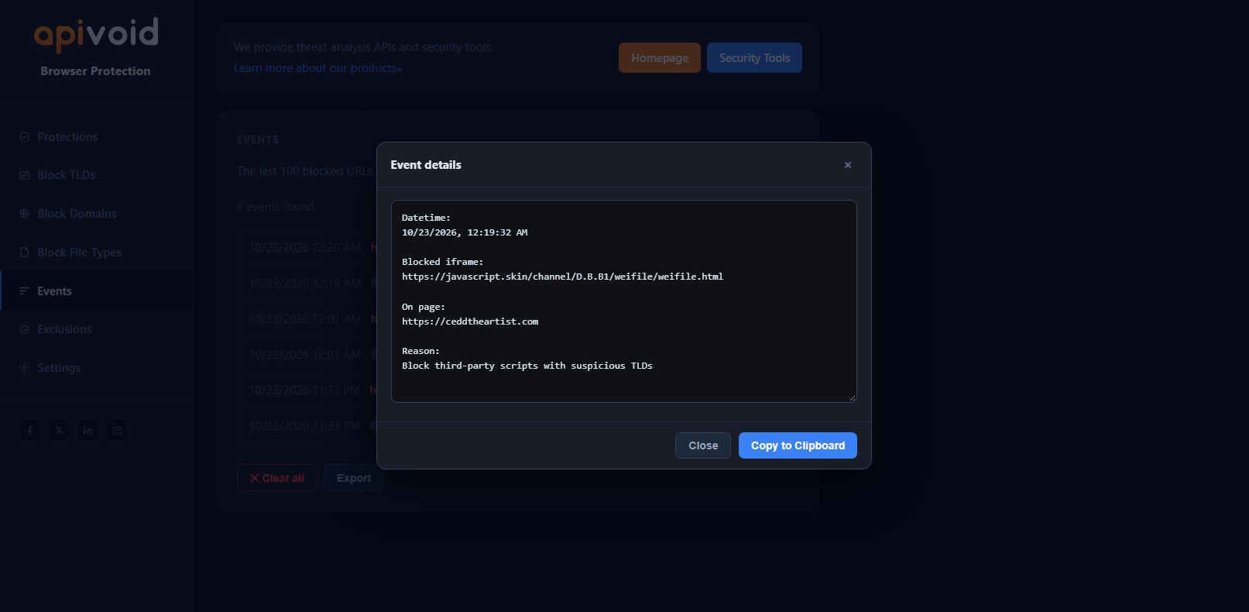This screenshot has height=612, width=1249.
Task: Open Block File Types in the sidebar
Action: pyautogui.click(x=96, y=253)
